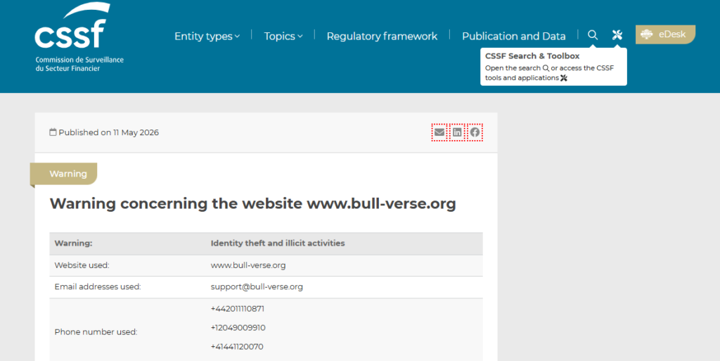Click the 'Website used:' label
The image size is (720, 361).
(x=82, y=265)
